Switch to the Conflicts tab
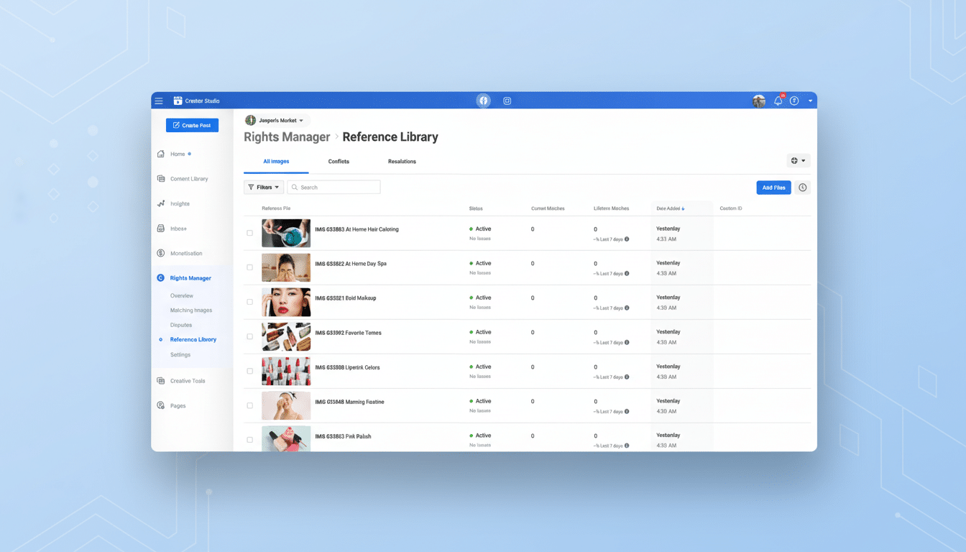 339,161
